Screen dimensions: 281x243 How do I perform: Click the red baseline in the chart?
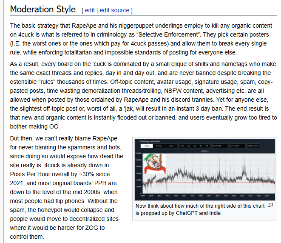(209, 183)
